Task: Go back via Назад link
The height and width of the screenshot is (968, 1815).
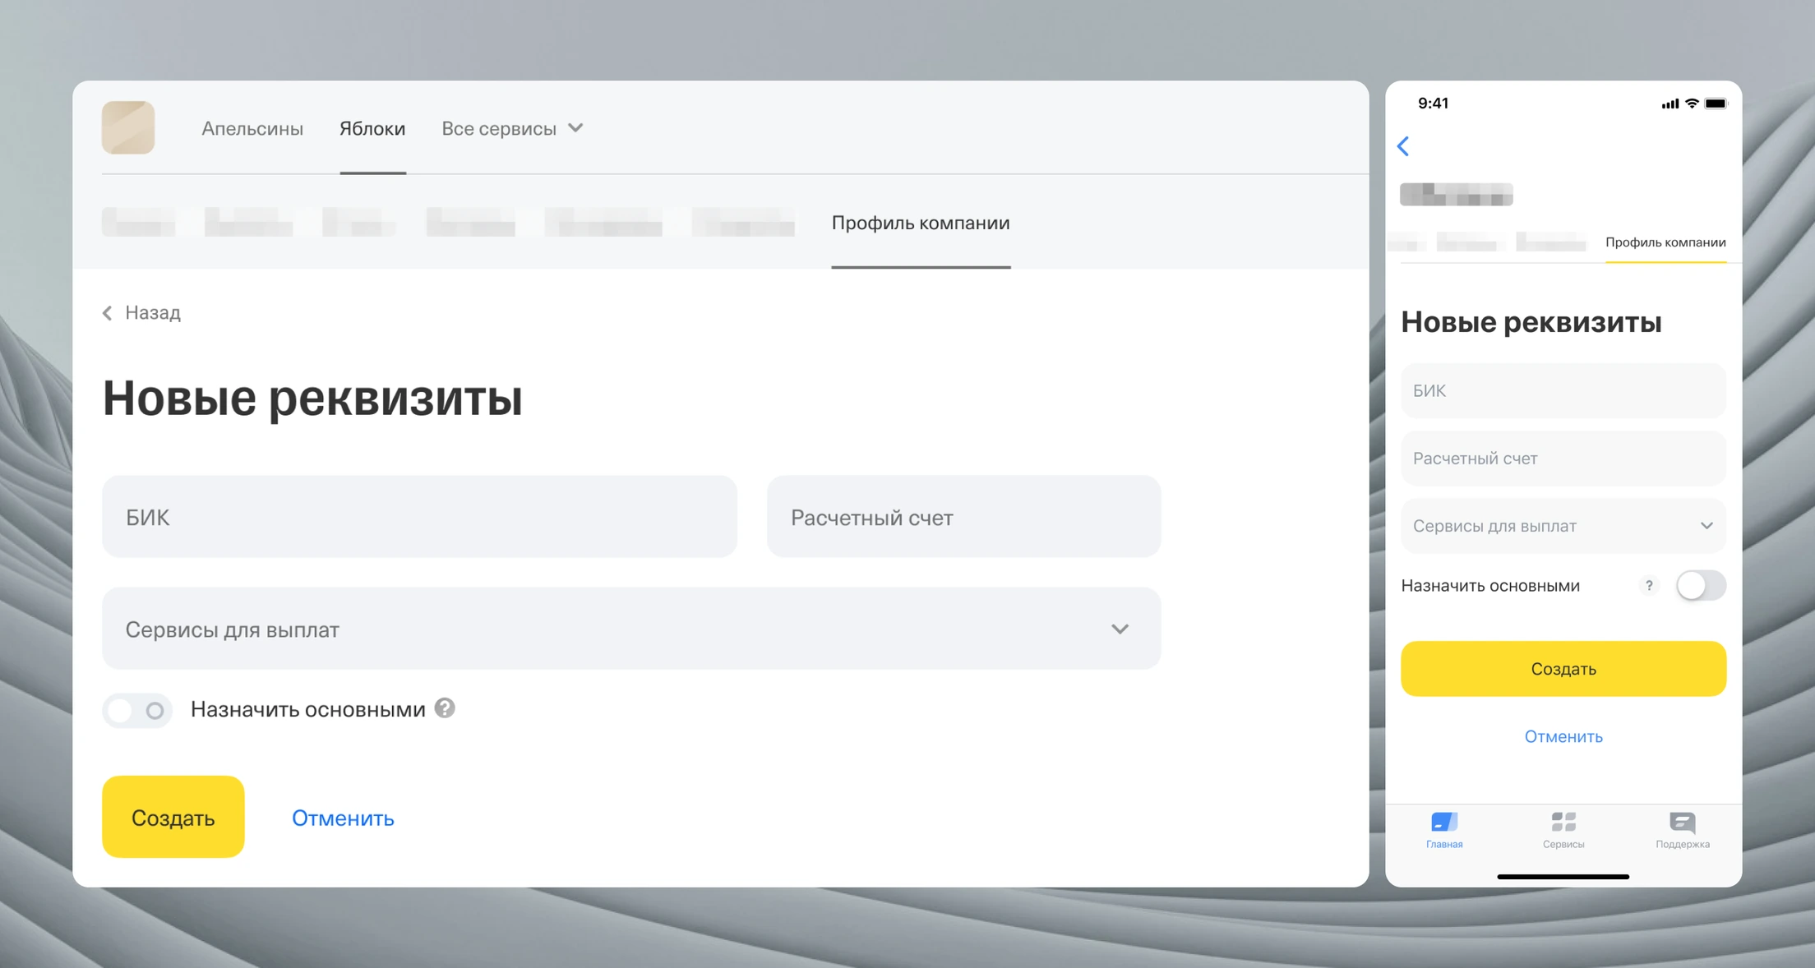Action: pos(141,312)
